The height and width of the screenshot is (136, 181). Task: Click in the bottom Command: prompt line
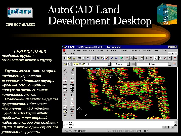point(112,127)
